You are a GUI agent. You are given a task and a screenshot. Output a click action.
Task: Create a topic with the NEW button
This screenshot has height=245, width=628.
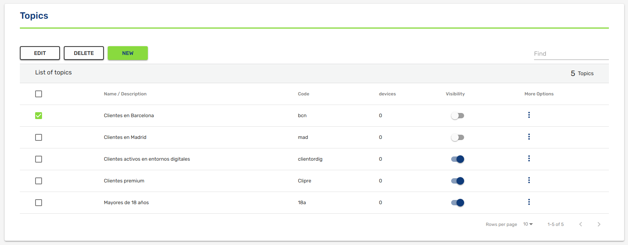(128, 53)
